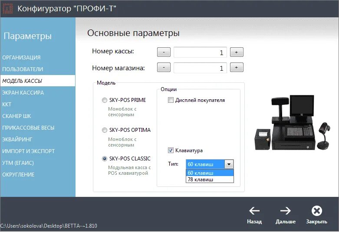Click the Закрыть button label

[316, 222]
